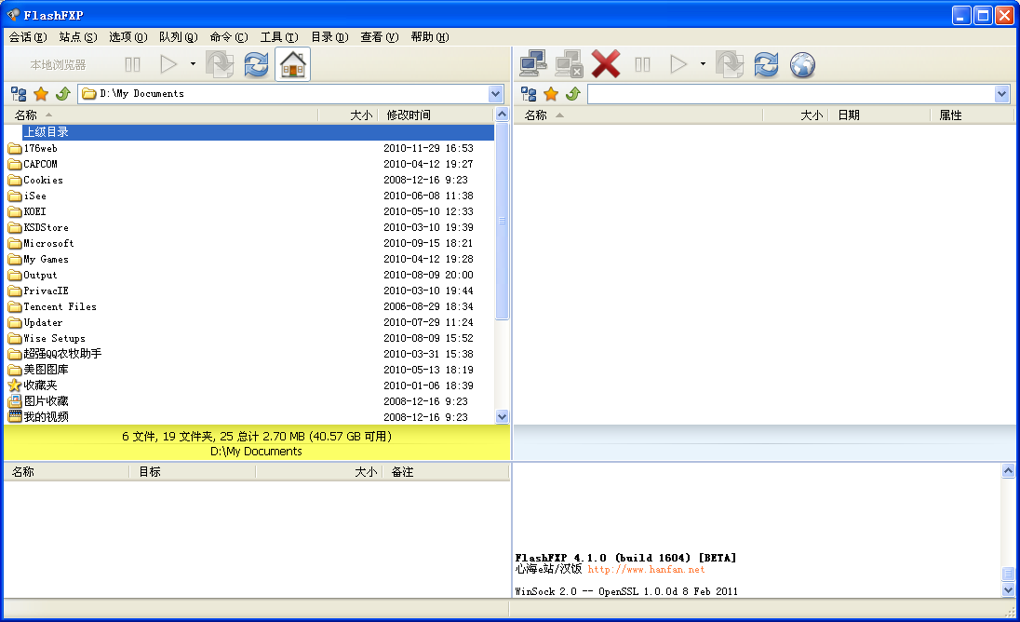This screenshot has height=622, width=1020.
Task: Open the Site Manager connect icon
Action: 533,63
